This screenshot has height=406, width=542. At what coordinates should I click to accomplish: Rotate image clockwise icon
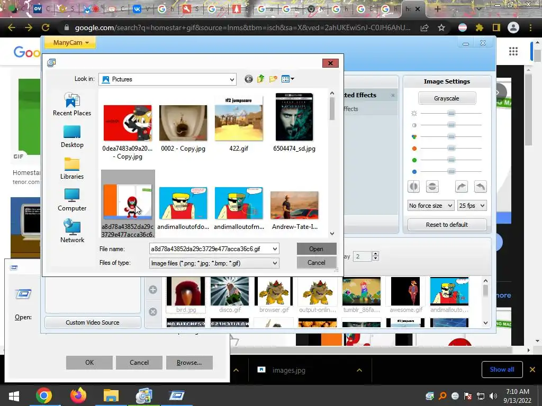pyautogui.click(x=462, y=187)
